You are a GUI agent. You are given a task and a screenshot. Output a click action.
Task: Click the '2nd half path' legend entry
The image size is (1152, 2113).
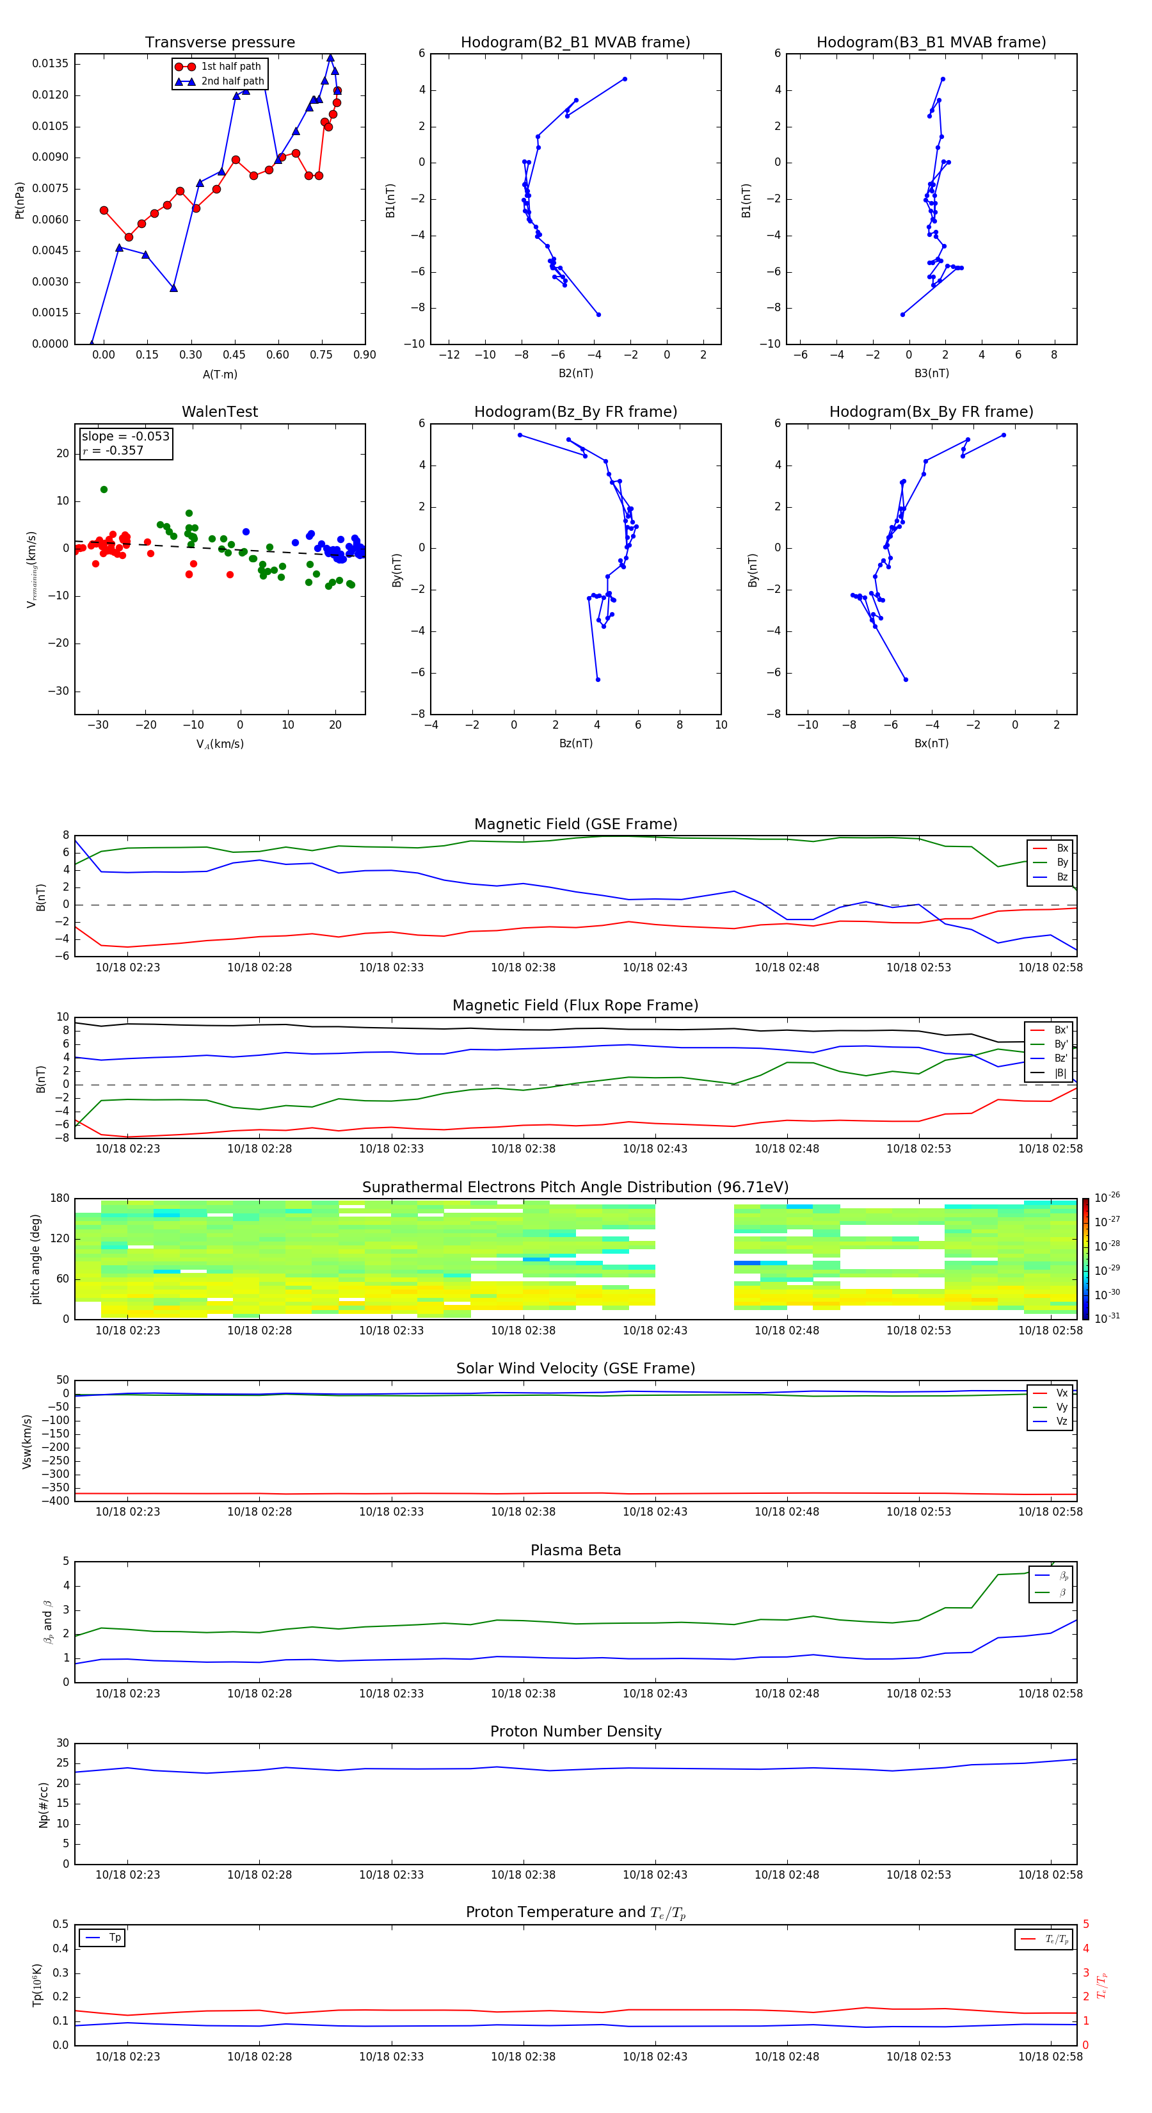tap(220, 81)
